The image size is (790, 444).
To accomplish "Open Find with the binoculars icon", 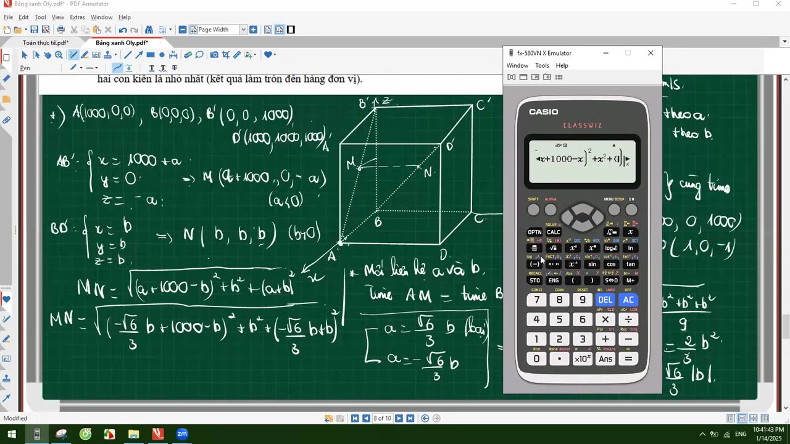I will click(x=149, y=30).
